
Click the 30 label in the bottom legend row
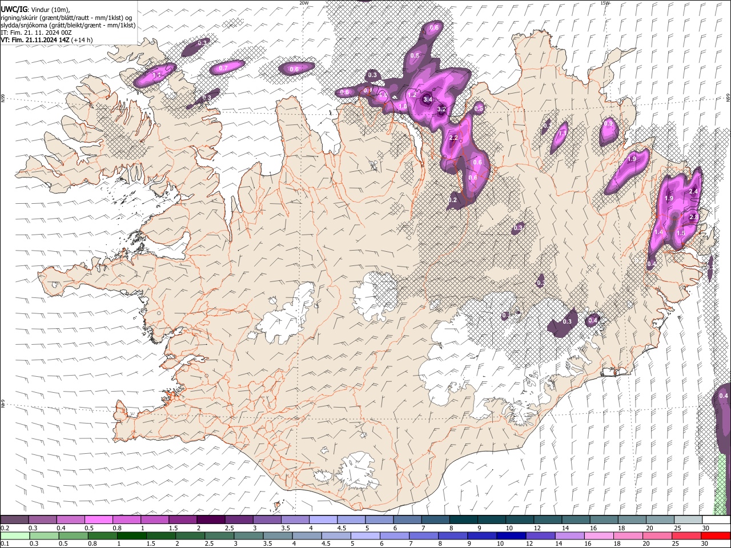pos(705,544)
